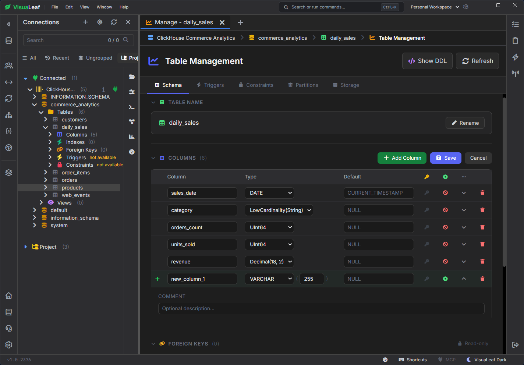Image resolution: width=524 pixels, height=365 pixels.
Task: Toggle nullable for revenue column
Action: pyautogui.click(x=445, y=262)
